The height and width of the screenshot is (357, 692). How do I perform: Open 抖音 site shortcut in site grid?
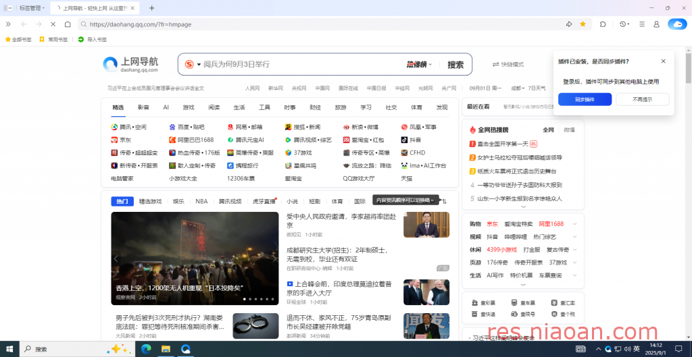tap(411, 140)
